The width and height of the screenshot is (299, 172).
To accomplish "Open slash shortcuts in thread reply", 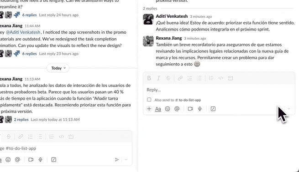I will click(213, 109).
